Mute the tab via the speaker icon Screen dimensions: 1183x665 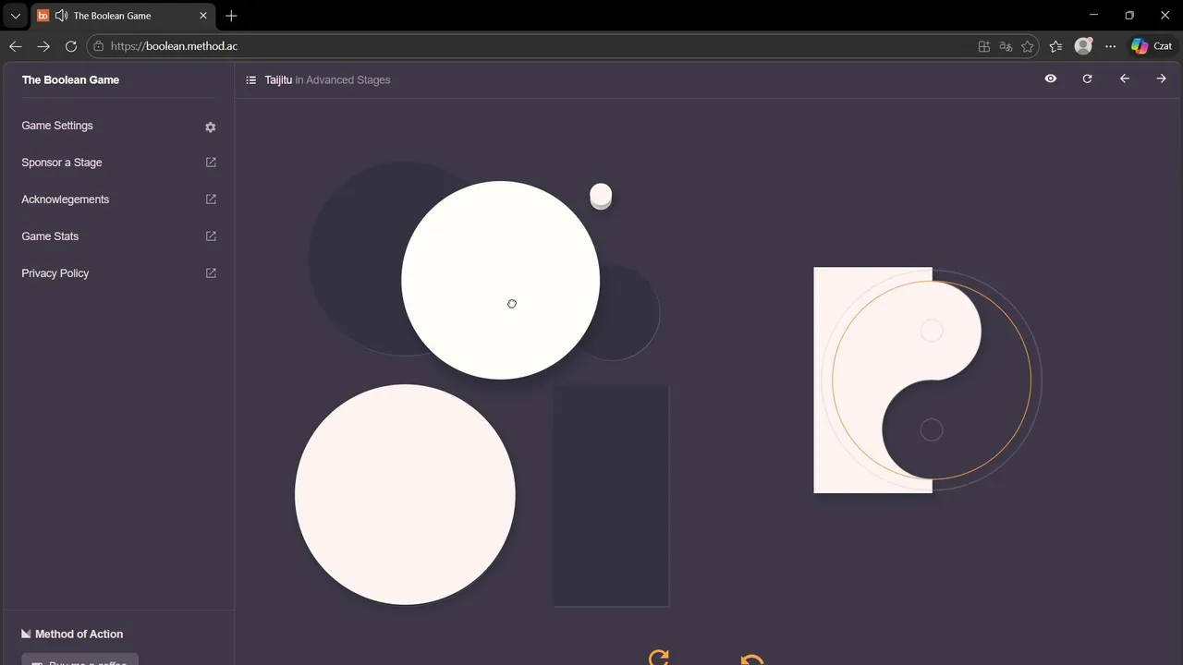coord(62,16)
